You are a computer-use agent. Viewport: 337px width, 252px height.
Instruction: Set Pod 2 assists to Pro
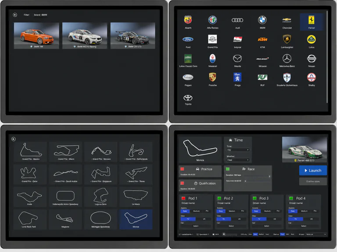[242, 211]
